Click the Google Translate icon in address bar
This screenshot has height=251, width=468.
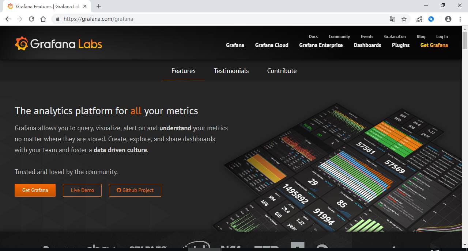[392, 19]
